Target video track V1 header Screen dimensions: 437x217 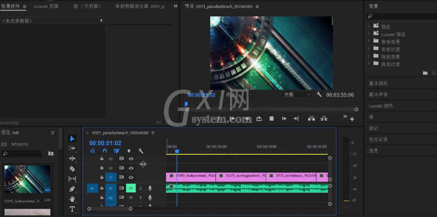(111, 178)
